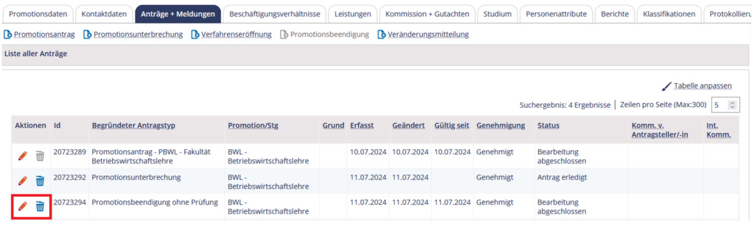Select the Anträge + Meldungen tab
Viewport: 752px width, 226px height.
coord(178,14)
